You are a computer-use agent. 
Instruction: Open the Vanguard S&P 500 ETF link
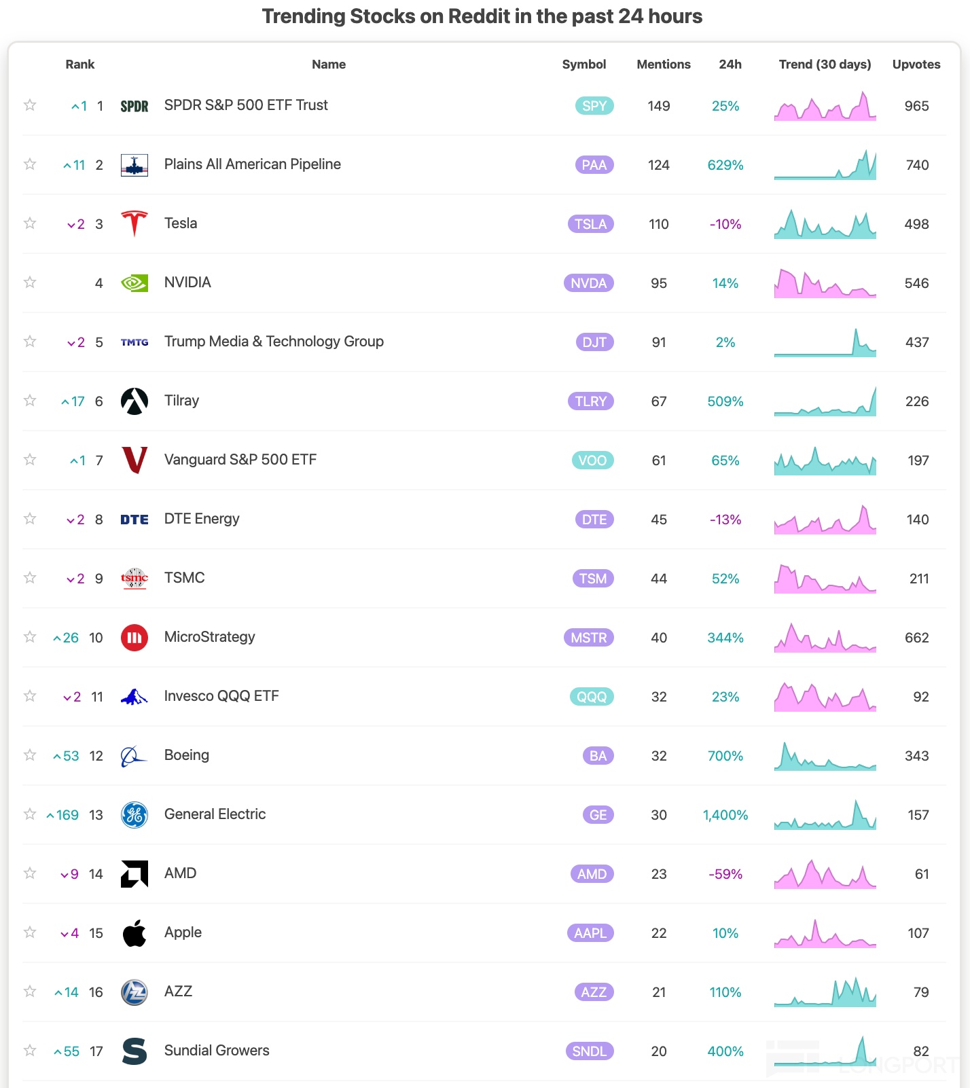click(x=240, y=460)
